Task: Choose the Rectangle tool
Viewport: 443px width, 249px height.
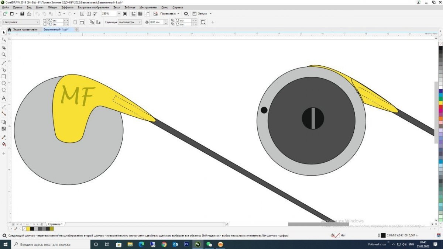Action: (x=4, y=76)
